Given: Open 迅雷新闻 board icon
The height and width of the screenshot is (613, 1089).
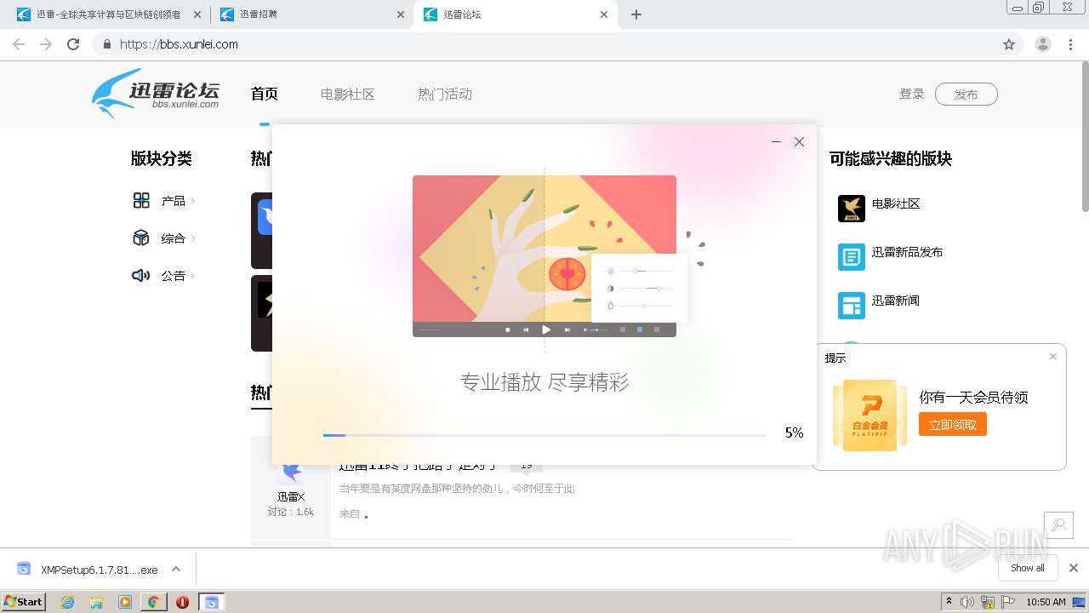Looking at the screenshot, I should click(x=852, y=306).
